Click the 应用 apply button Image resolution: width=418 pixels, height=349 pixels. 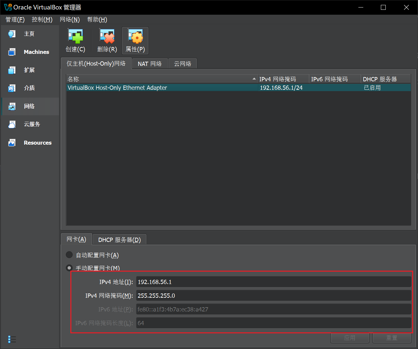click(350, 338)
